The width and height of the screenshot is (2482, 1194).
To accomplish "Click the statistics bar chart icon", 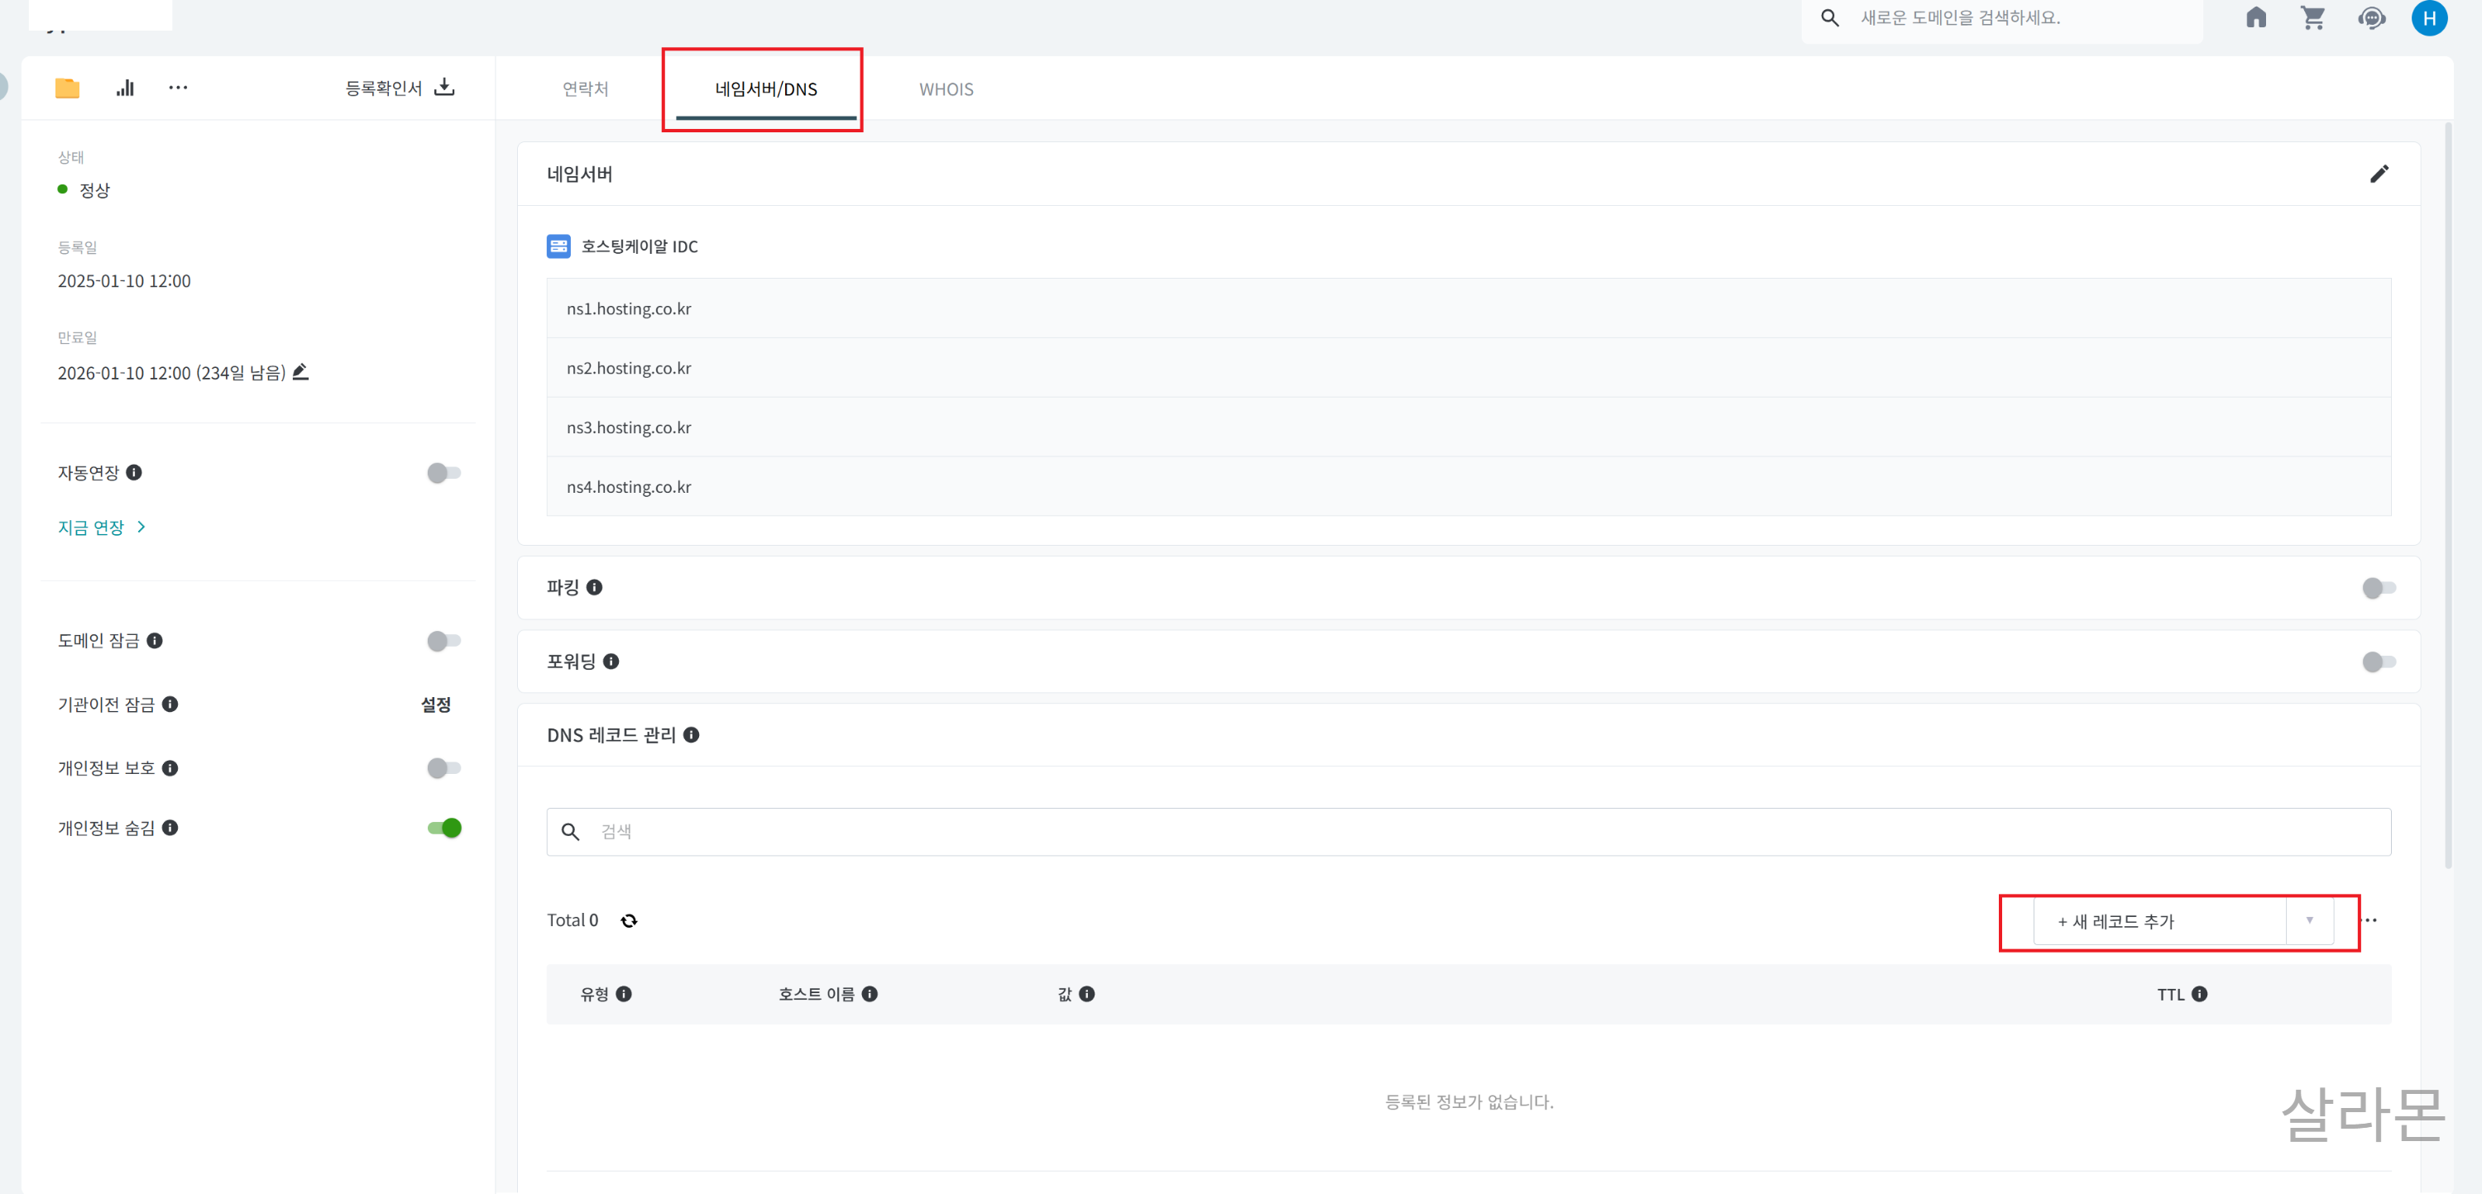I will coord(125,88).
